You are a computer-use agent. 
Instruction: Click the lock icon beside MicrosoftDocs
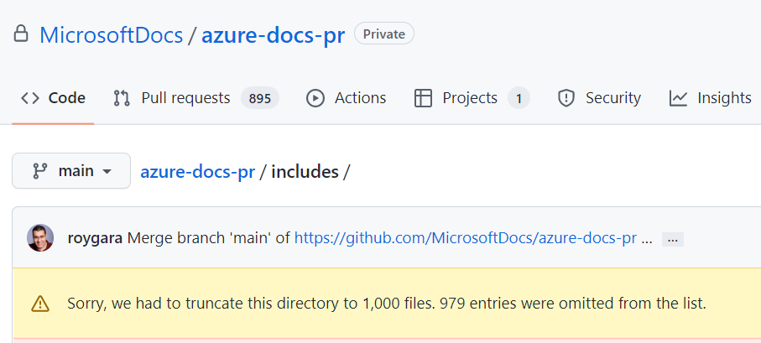click(x=20, y=34)
